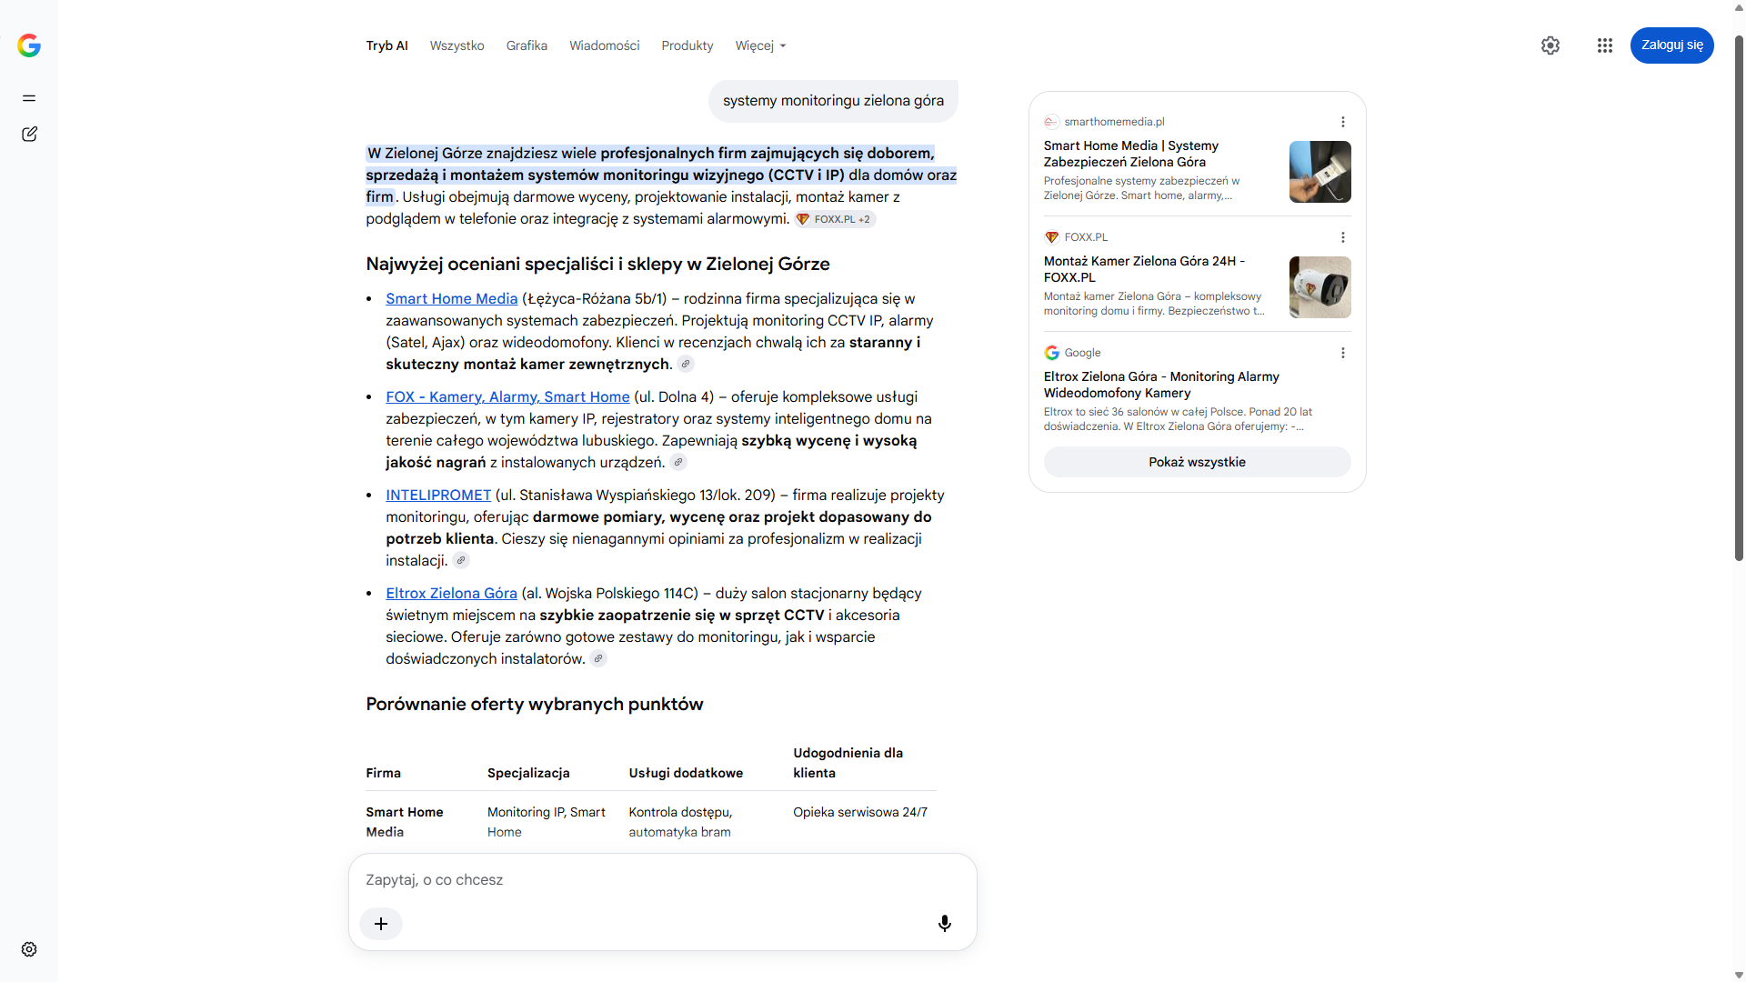The image size is (1746, 982).
Task: Open FOX - Kamery, Alarmy, Smart Home link
Action: [x=507, y=397]
